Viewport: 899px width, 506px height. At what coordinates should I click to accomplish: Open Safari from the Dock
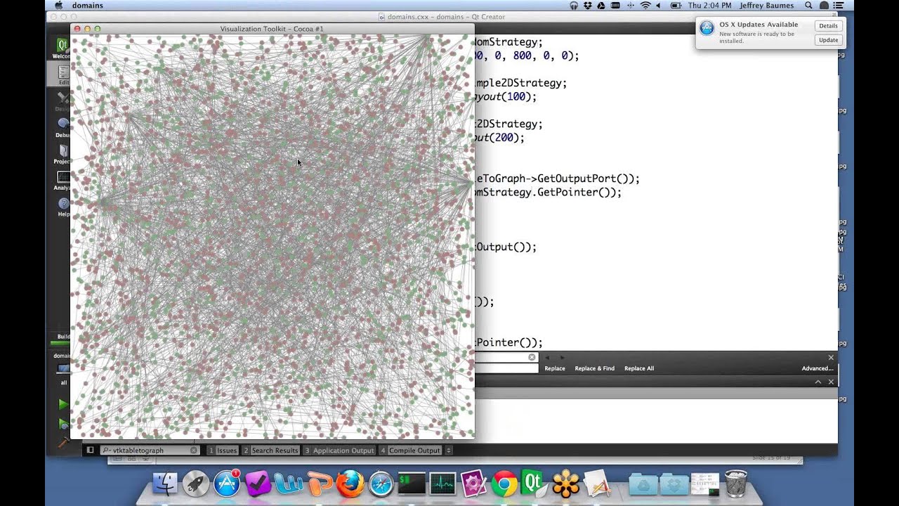coord(381,484)
